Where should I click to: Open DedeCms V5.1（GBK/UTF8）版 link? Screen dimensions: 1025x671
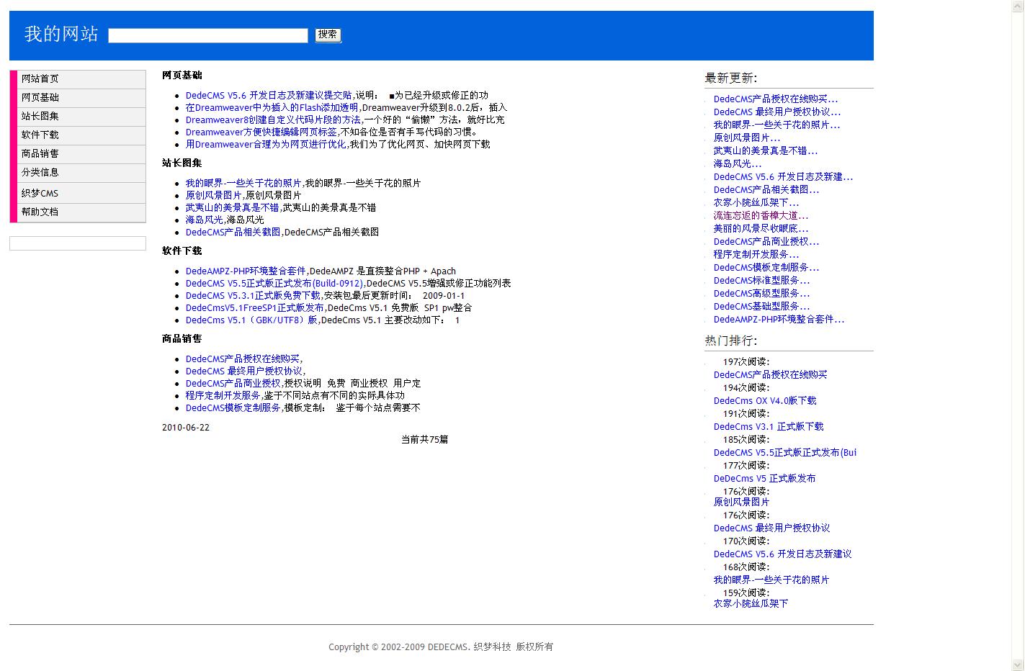coord(252,320)
